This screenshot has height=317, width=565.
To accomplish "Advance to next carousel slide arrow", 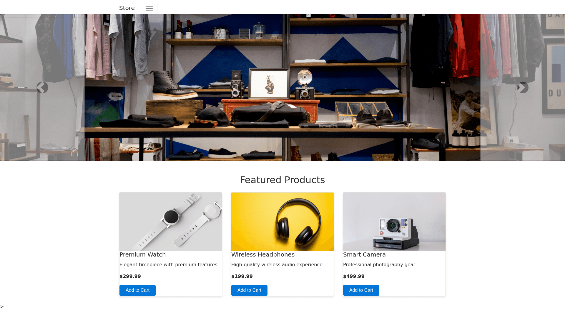I will click(x=523, y=87).
